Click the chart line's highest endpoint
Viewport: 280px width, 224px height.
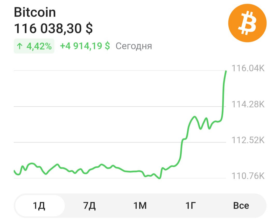point(226,71)
